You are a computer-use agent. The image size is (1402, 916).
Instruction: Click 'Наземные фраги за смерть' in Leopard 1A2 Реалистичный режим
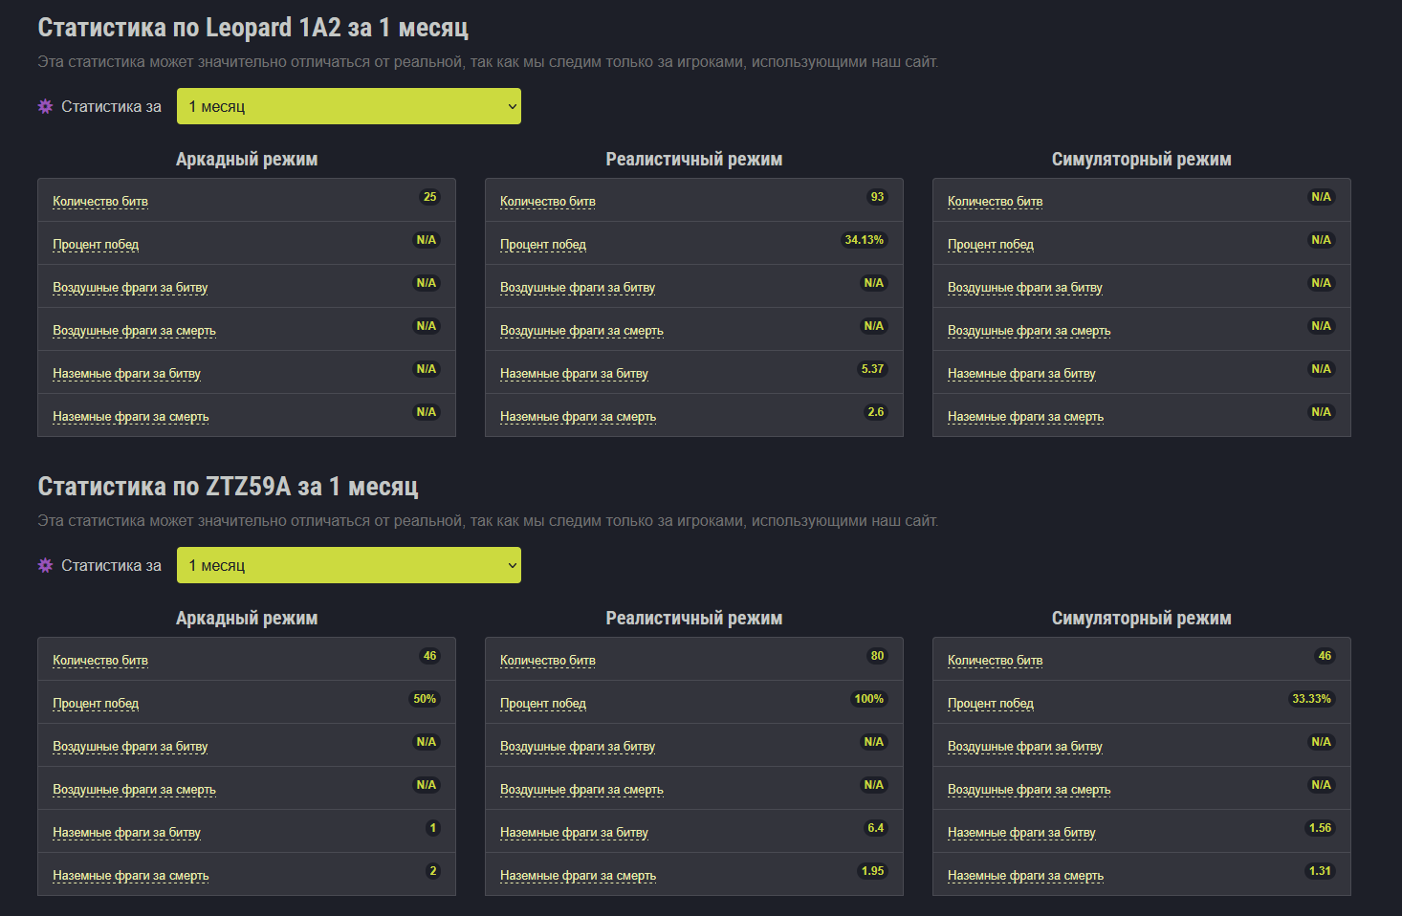[x=579, y=416]
